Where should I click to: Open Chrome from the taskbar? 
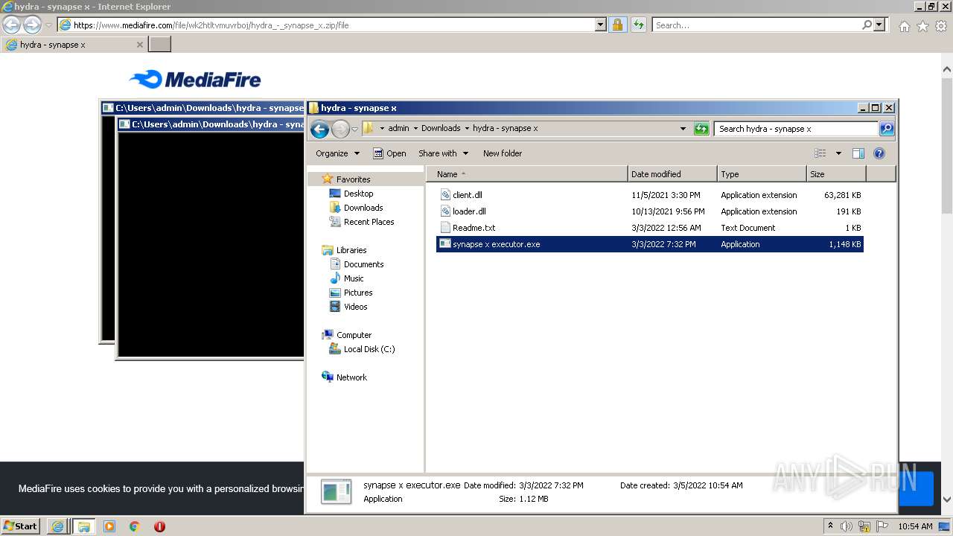(135, 526)
